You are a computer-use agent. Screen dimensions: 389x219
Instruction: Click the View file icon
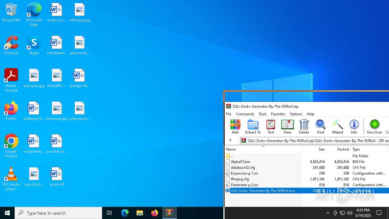pos(287,127)
